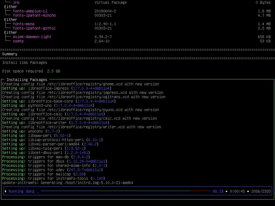Click the Setting up unoconv line

pyautogui.click(x=31, y=131)
